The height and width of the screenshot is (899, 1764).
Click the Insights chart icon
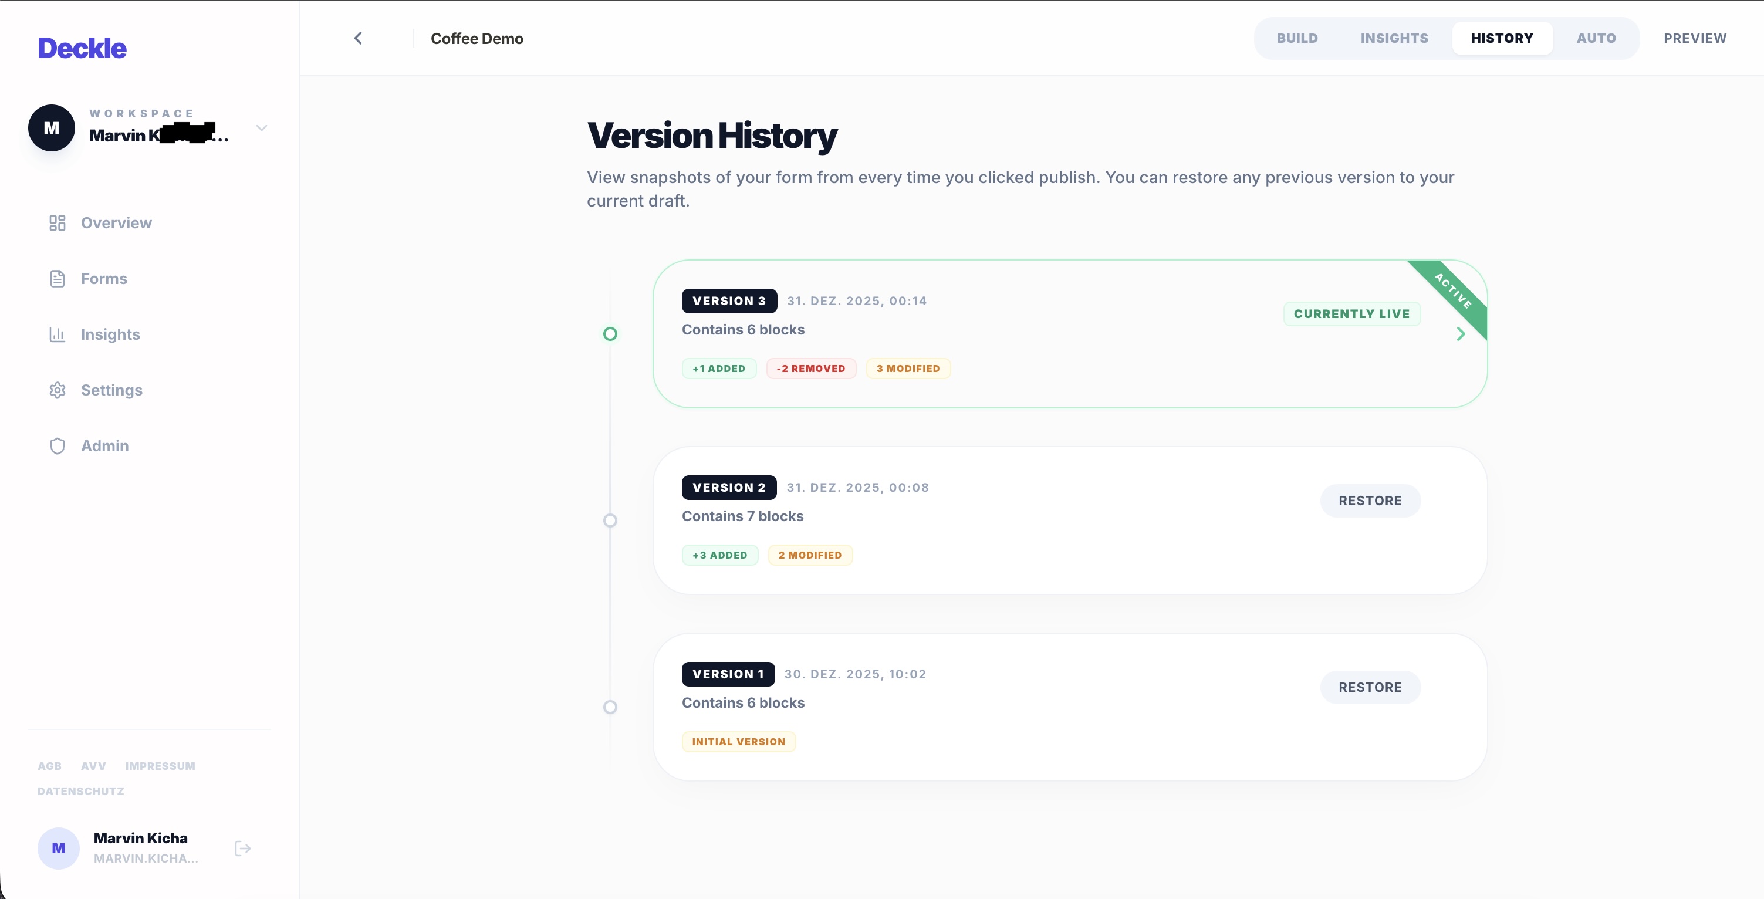point(58,334)
